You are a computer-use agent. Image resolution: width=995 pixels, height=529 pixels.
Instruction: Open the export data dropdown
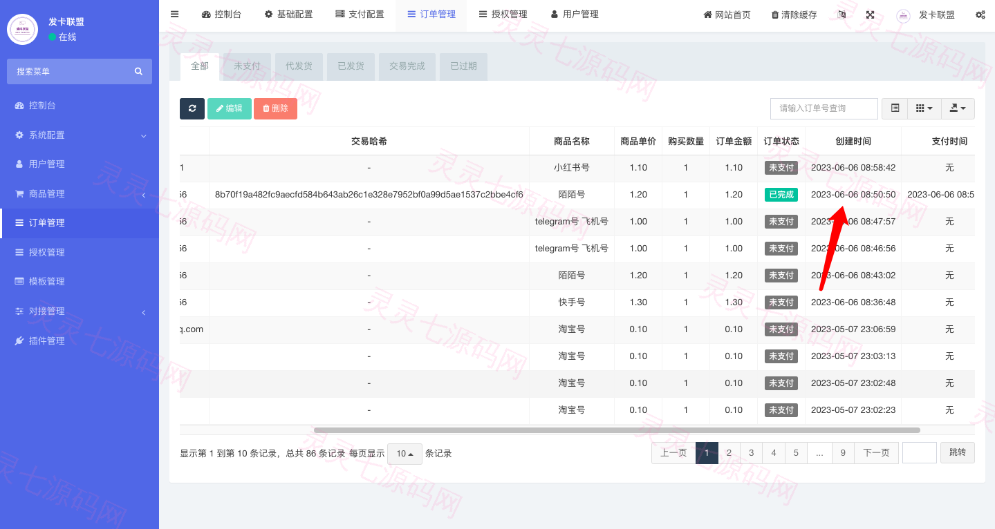pos(958,108)
